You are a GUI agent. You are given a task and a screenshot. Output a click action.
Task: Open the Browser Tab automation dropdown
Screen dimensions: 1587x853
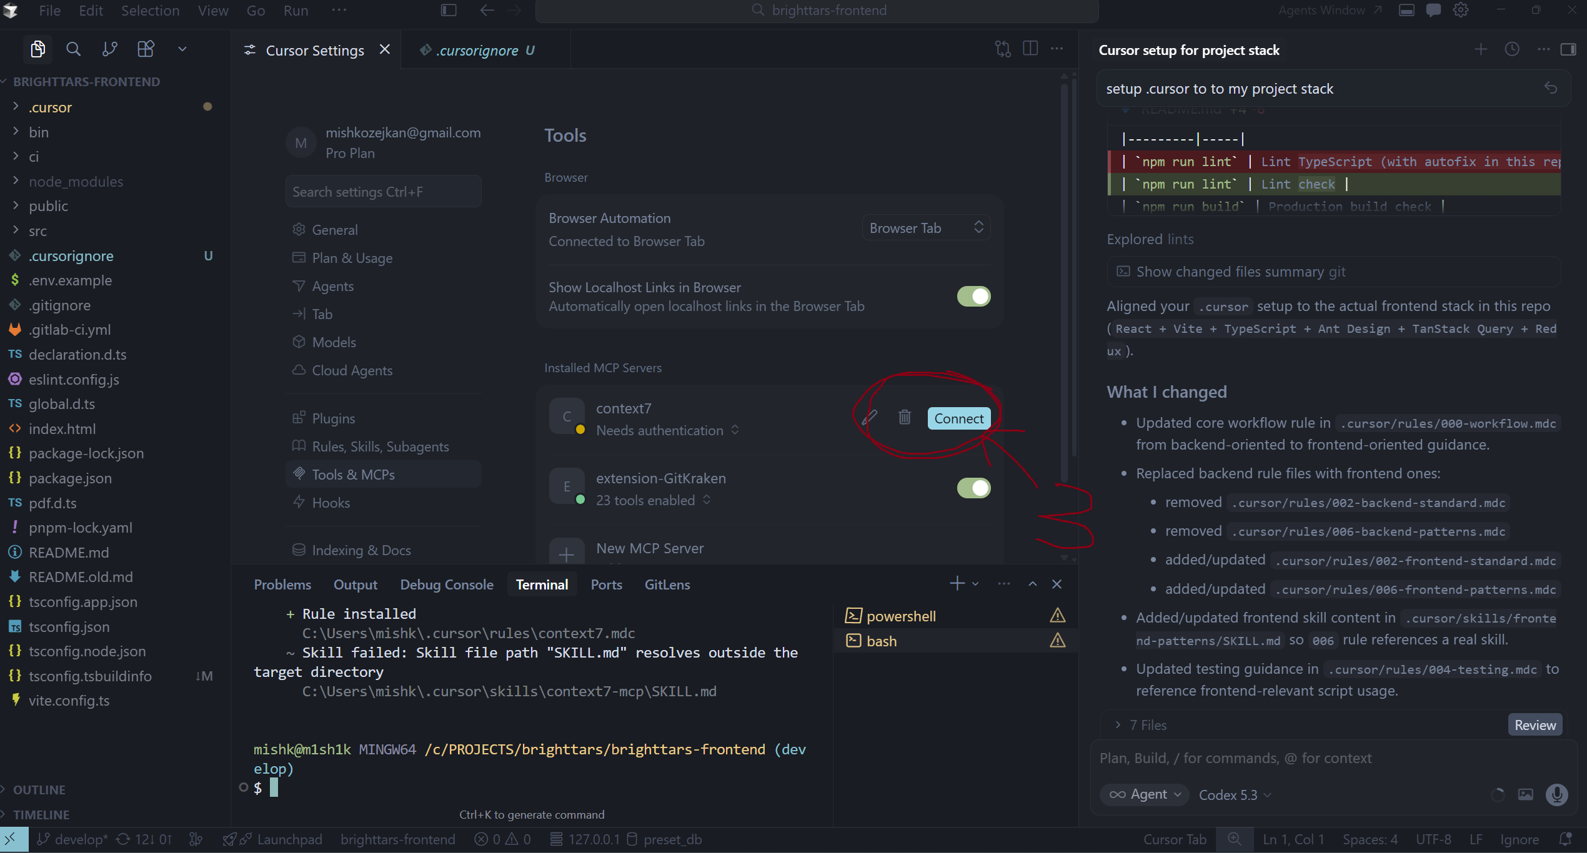926,228
